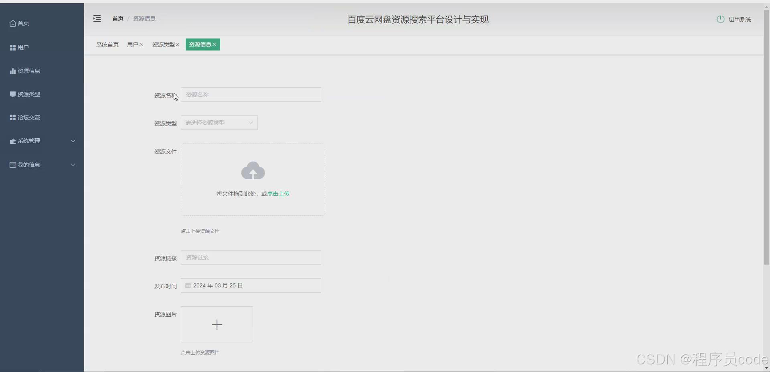Click the calendar icon in the 发布时间 field

(x=188, y=285)
